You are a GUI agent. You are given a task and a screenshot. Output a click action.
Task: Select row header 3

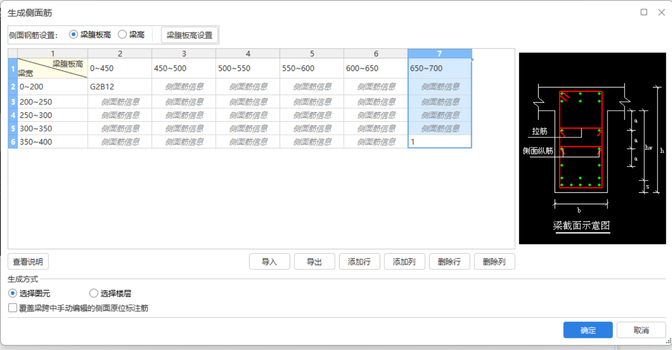coord(13,102)
